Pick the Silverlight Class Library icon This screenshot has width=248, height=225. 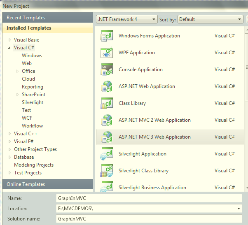[107, 171]
